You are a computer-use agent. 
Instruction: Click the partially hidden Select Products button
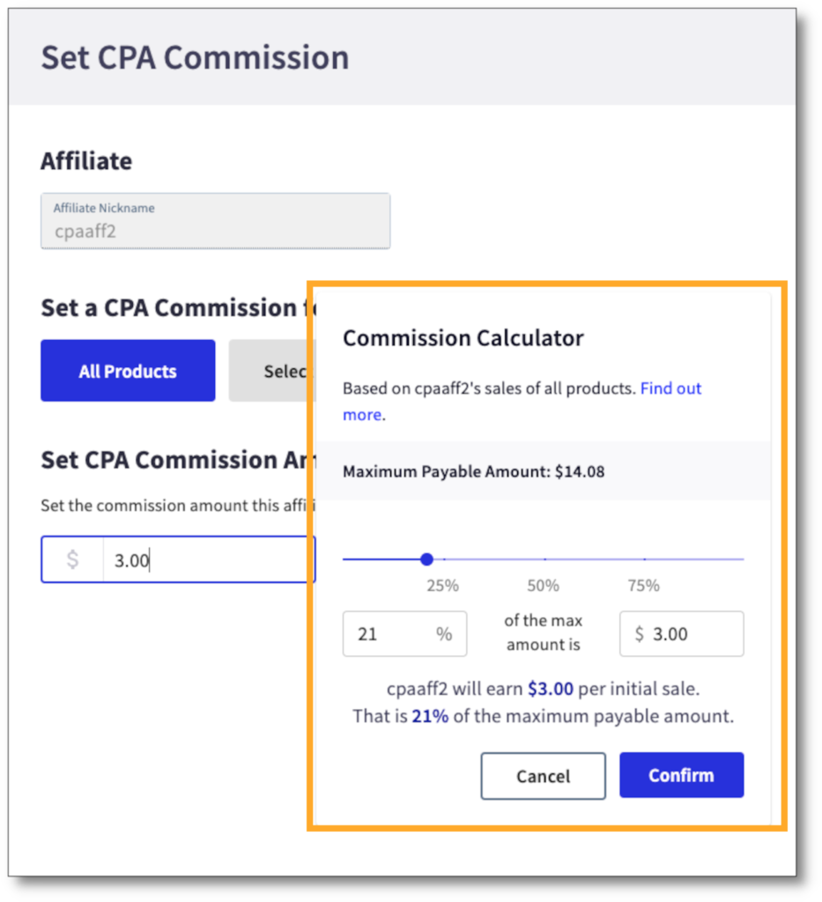coord(270,371)
